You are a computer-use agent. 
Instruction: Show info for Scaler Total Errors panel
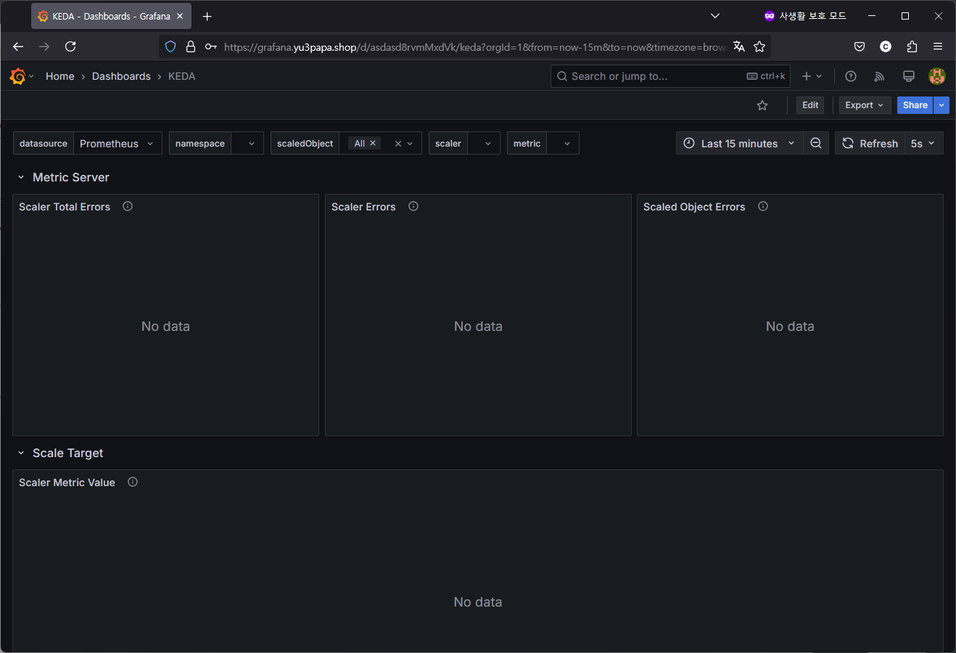pos(128,206)
